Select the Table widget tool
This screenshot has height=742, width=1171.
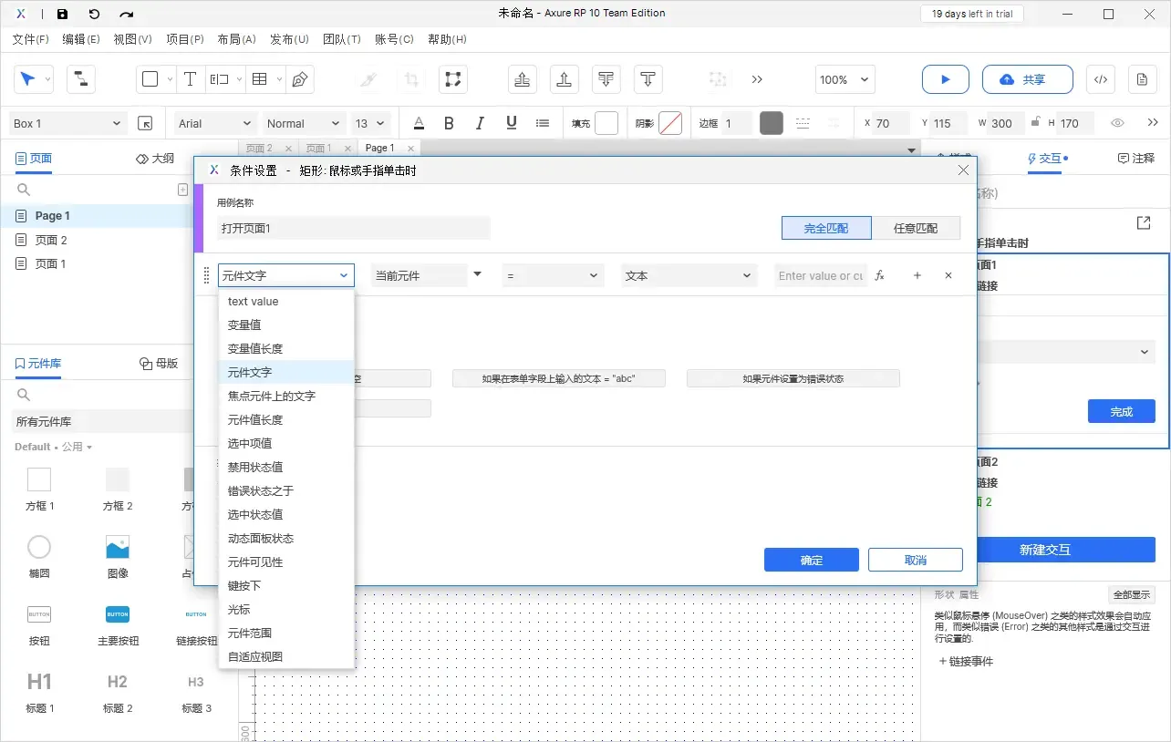(258, 79)
